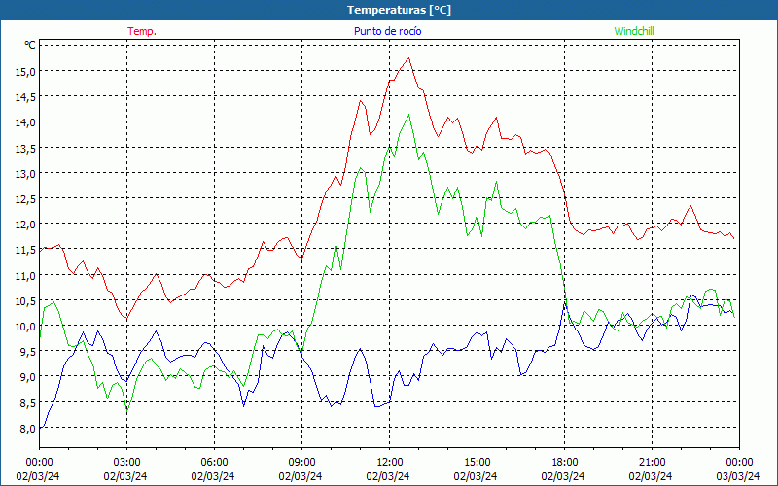Viewport: 778px width, 486px height.
Task: Click the 15,0 y-axis value
Action: click(x=25, y=71)
